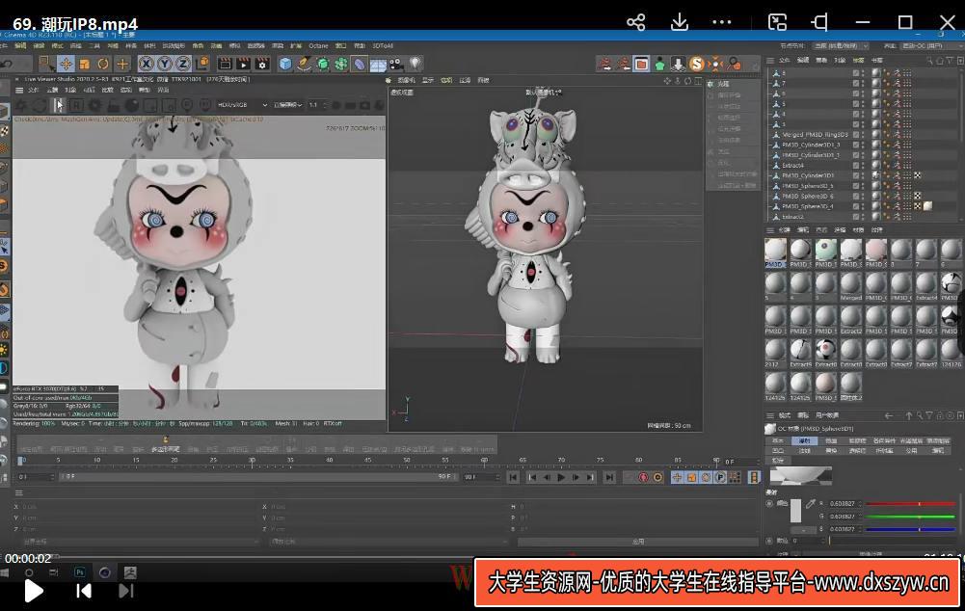Open Object Manager hamburger menu
965x611 pixels.
pyautogui.click(x=770, y=61)
